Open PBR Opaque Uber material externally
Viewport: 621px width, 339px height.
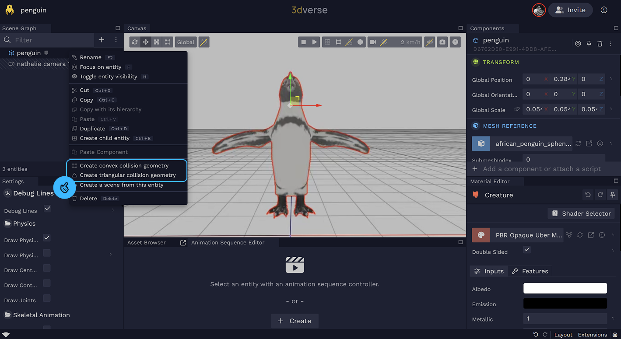pyautogui.click(x=591, y=235)
